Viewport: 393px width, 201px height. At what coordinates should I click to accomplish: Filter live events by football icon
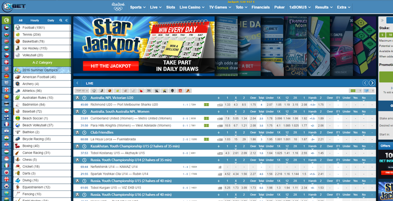click(94, 91)
